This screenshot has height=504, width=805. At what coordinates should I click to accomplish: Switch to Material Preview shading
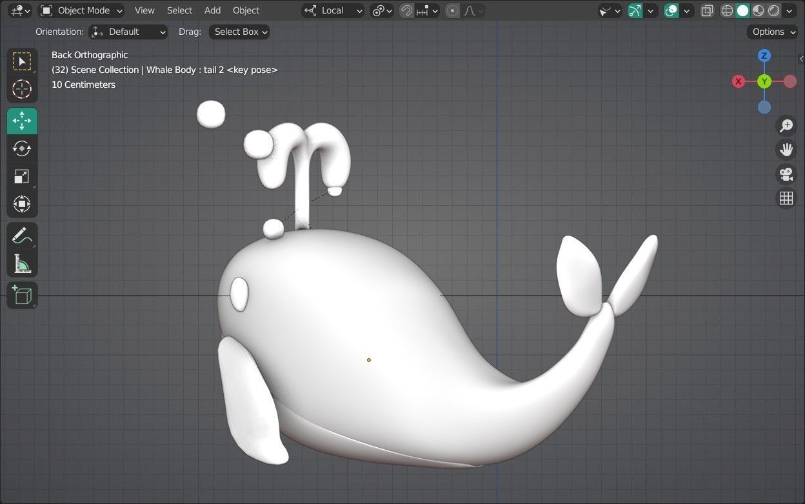tap(758, 10)
